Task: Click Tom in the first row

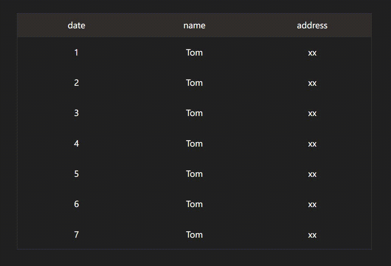Action: (x=194, y=53)
